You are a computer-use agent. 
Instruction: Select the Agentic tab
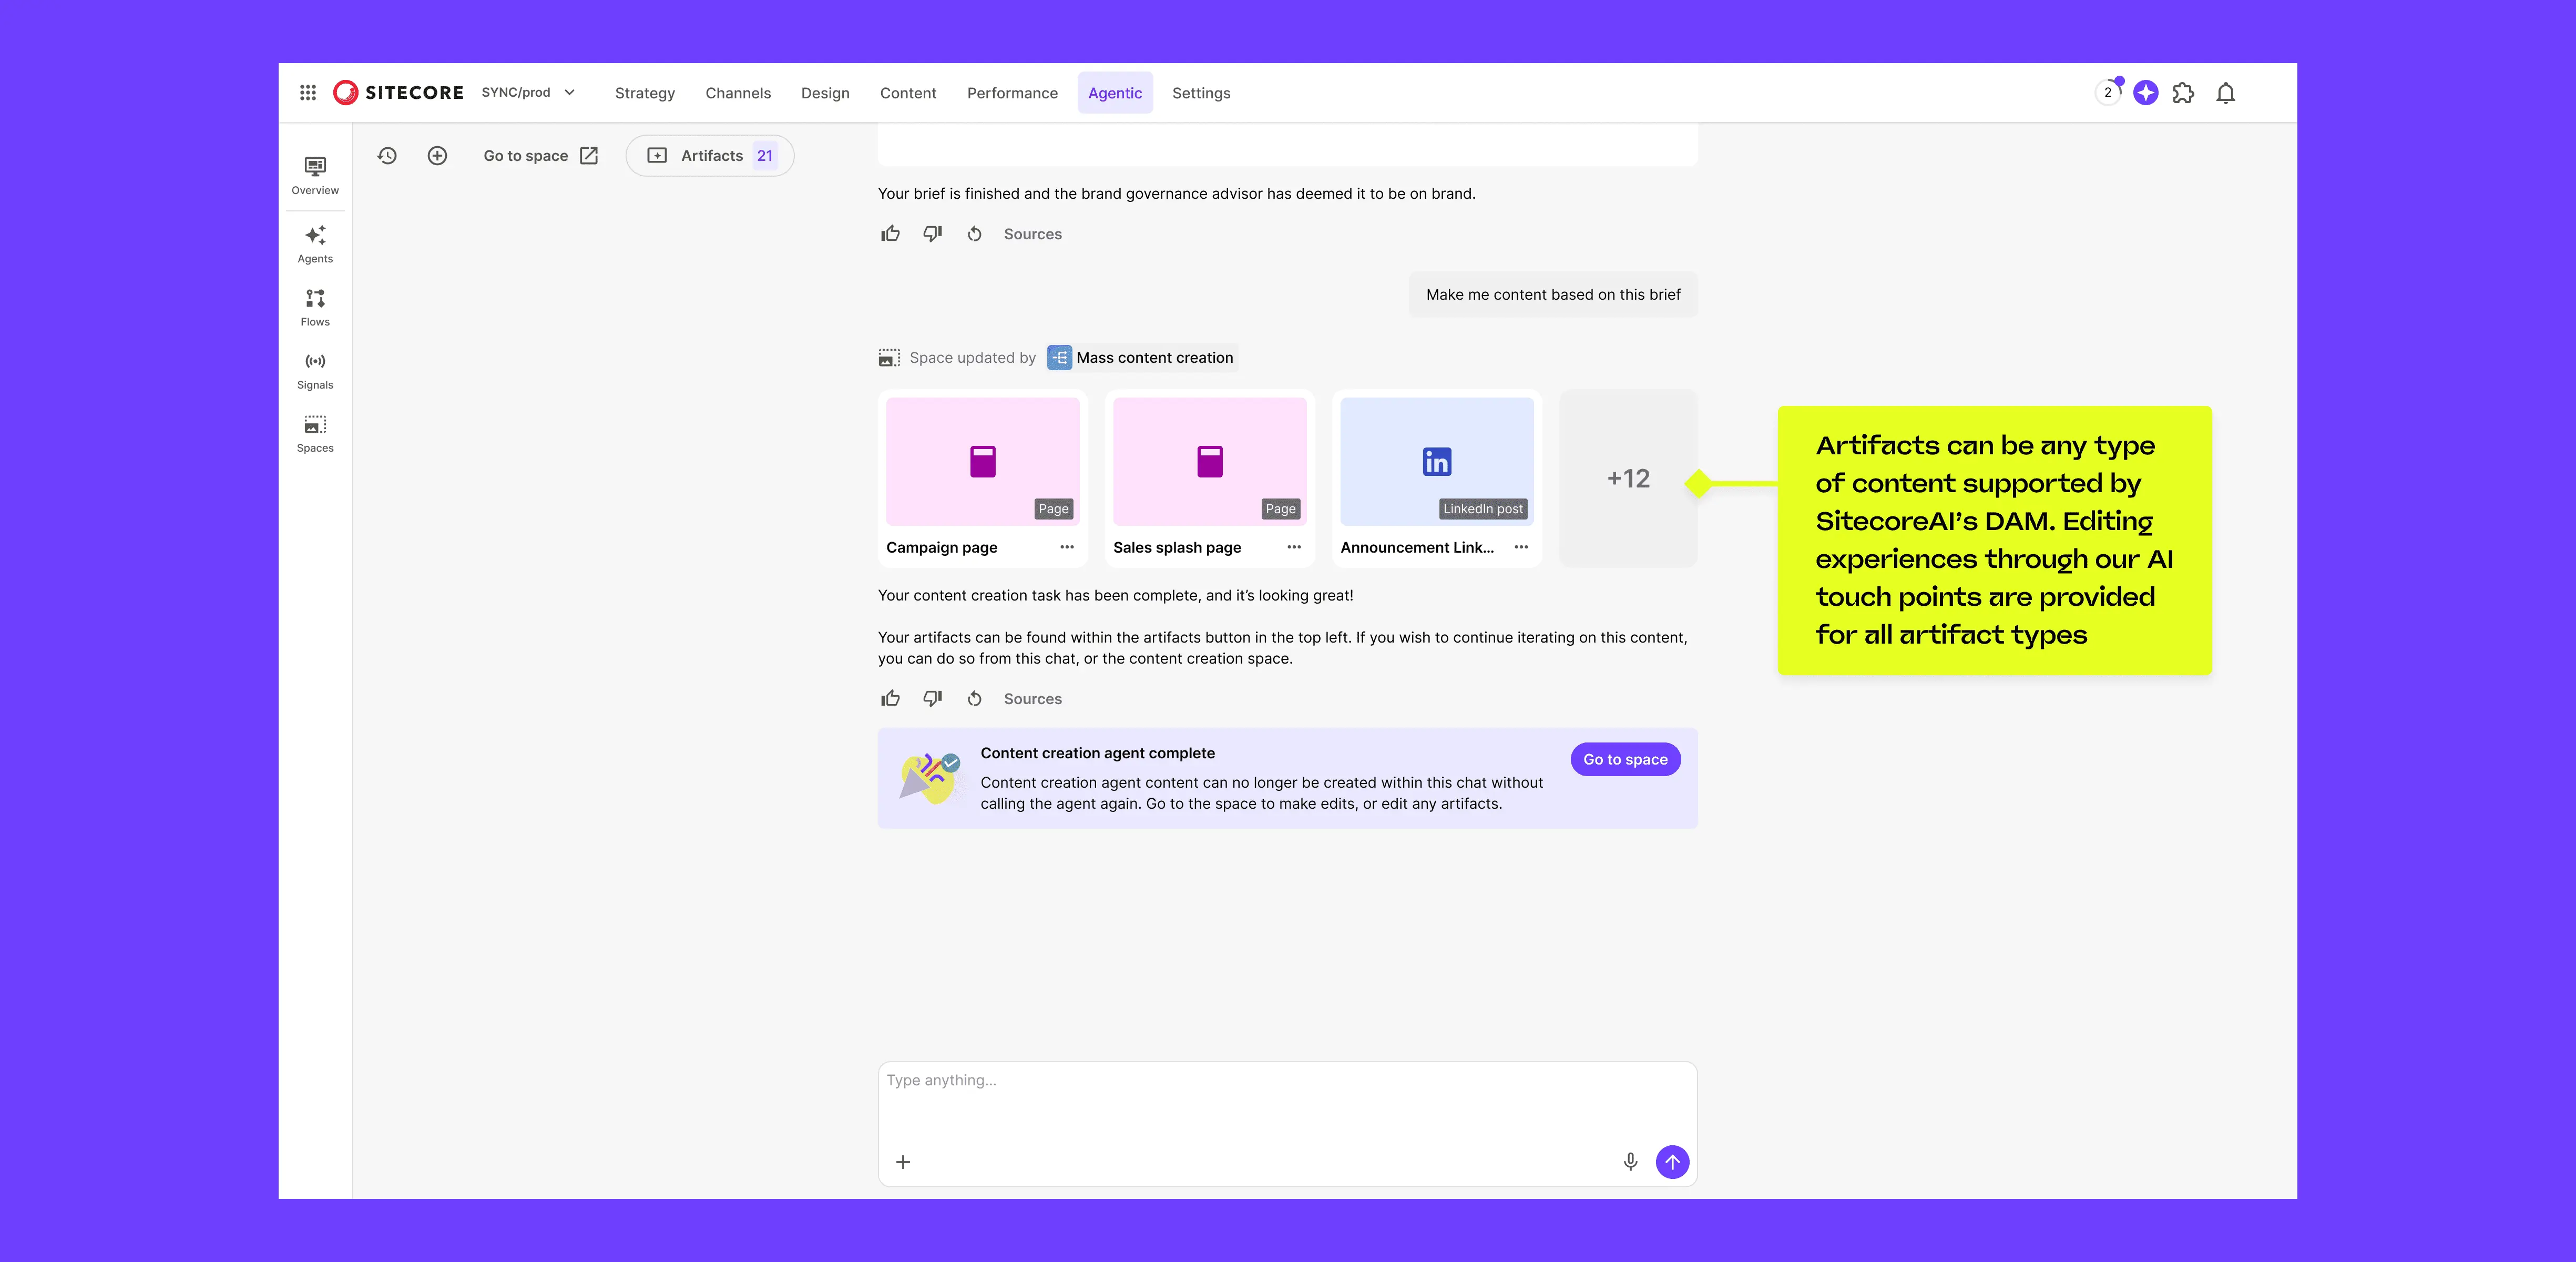click(x=1115, y=93)
